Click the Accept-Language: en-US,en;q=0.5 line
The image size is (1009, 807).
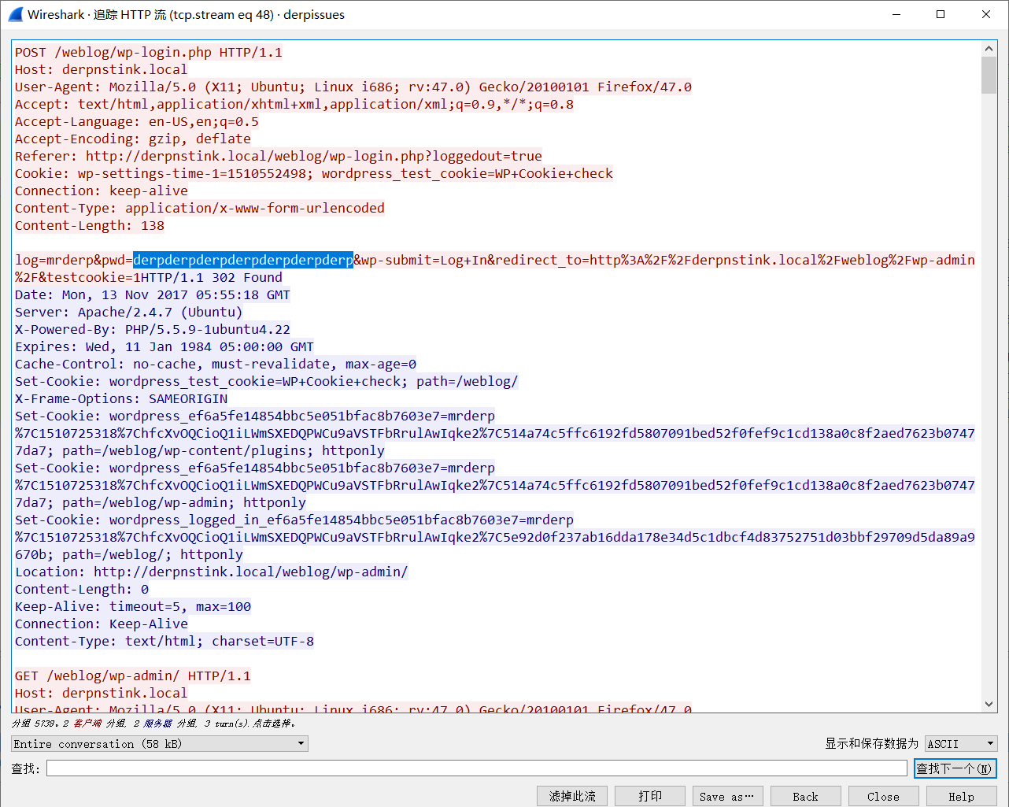[137, 122]
